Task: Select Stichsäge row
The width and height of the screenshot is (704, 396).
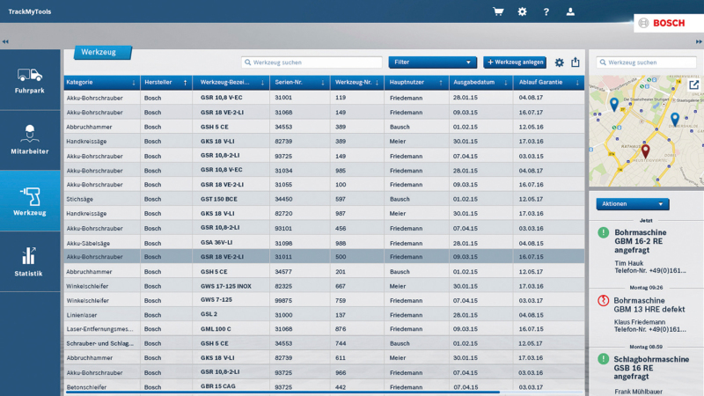Action: pyautogui.click(x=324, y=199)
